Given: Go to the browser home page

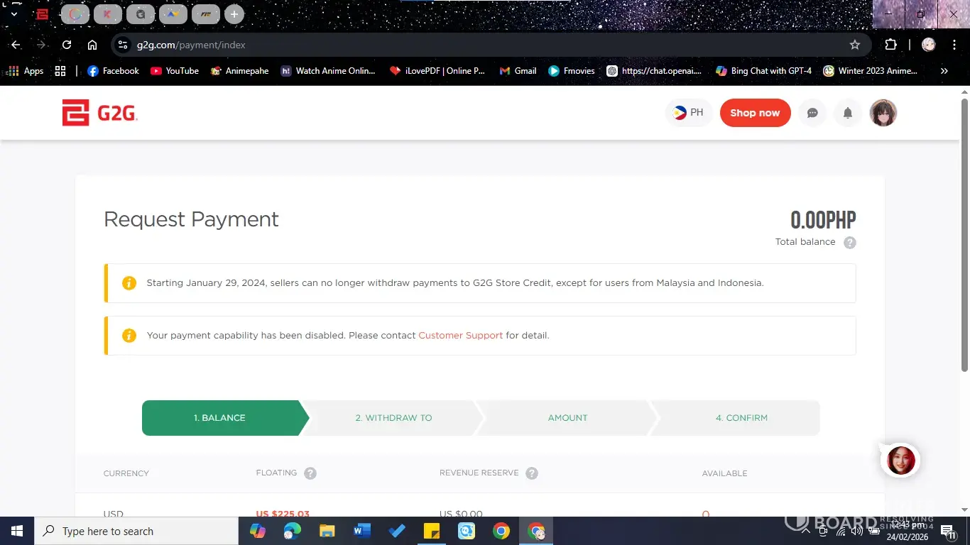Looking at the screenshot, I should click(92, 45).
